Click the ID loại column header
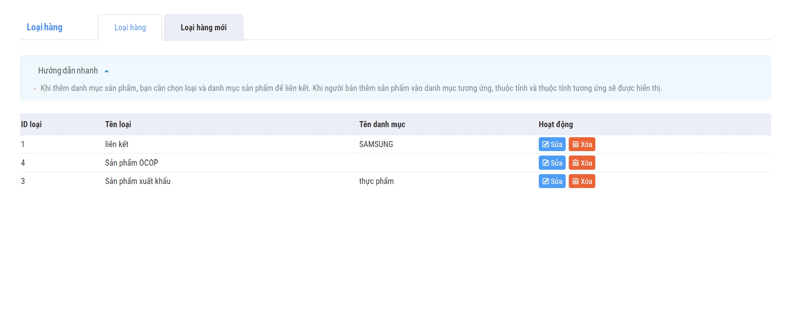791x318 pixels. pos(31,124)
